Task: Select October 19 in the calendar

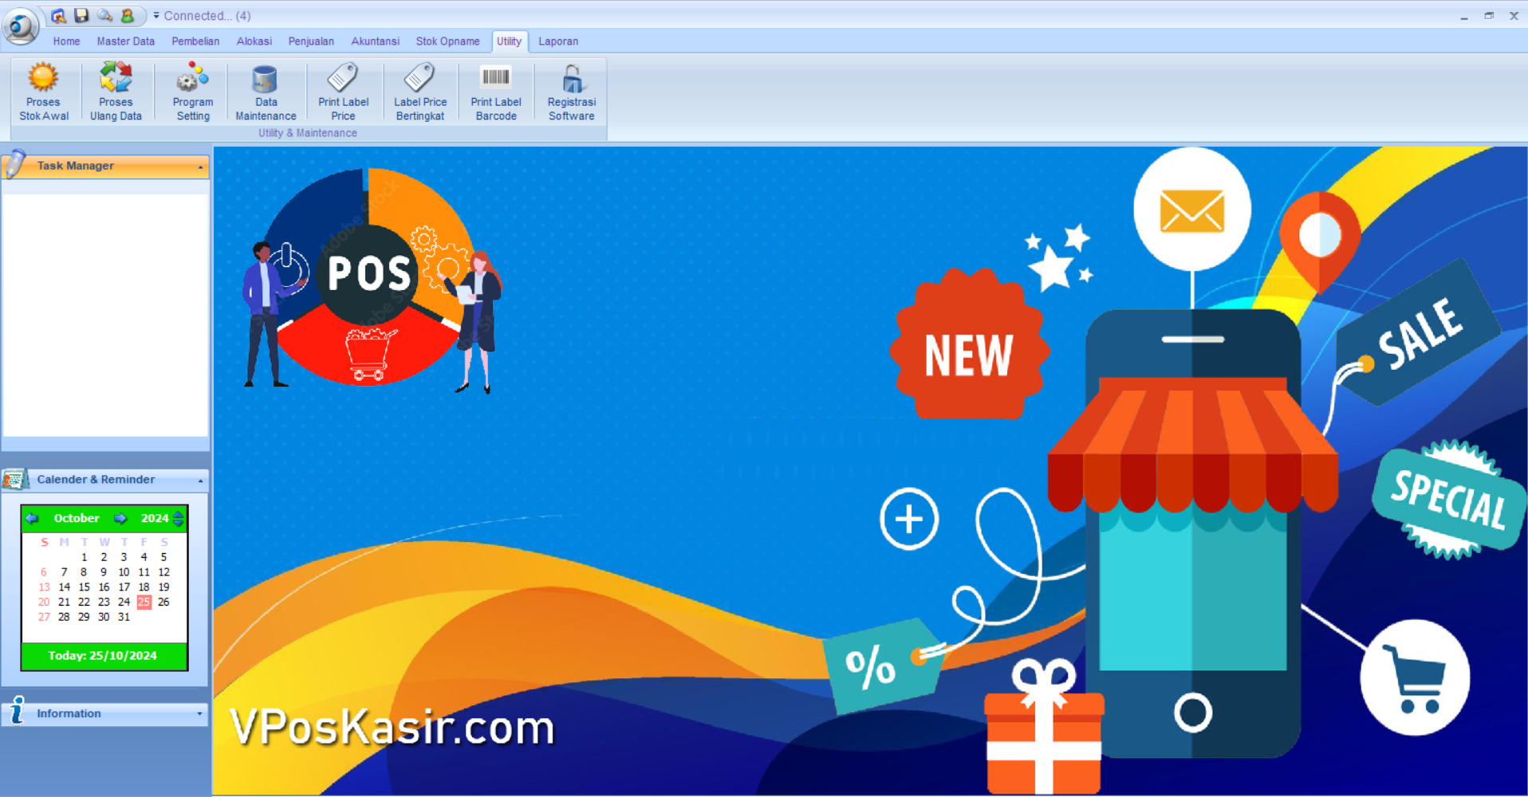Action: click(163, 587)
